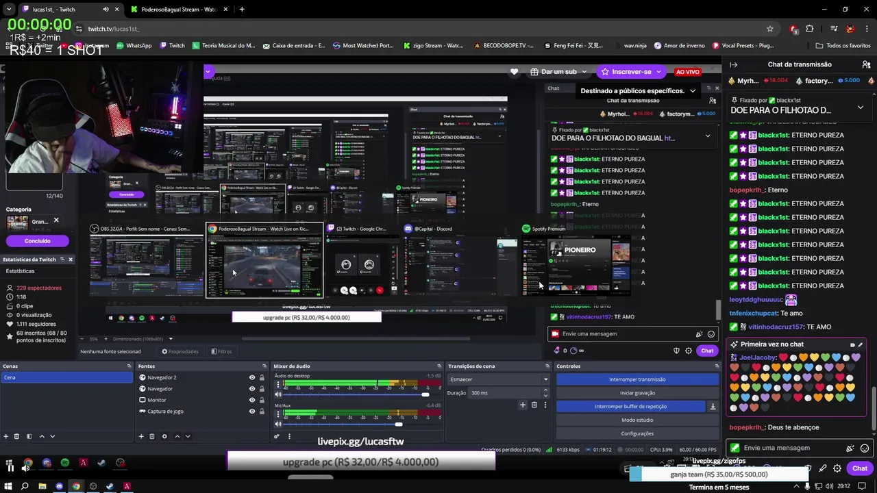This screenshot has width=877, height=493.
Task: Lock the Navegador 2 source
Action: (x=262, y=377)
